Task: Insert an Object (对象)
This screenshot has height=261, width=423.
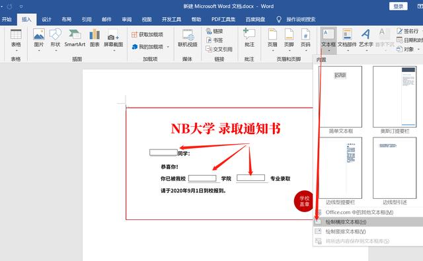Action: (405, 49)
